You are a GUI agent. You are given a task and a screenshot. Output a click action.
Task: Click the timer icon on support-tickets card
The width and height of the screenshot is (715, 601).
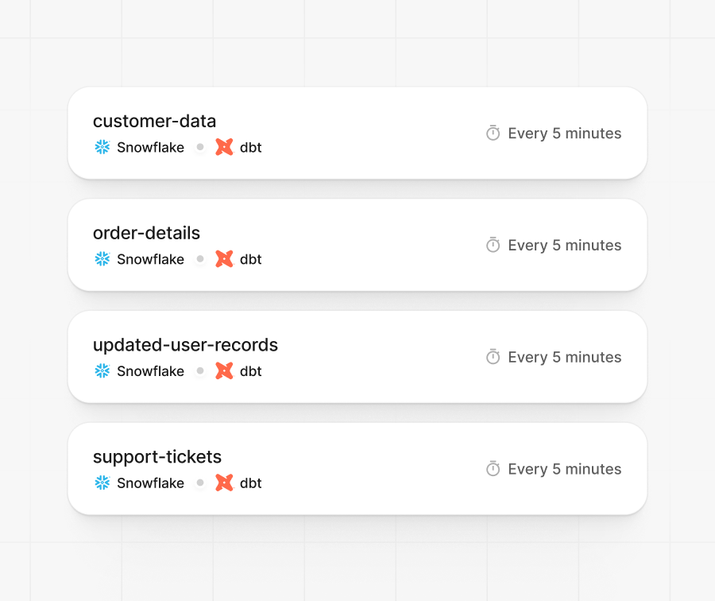coord(493,469)
